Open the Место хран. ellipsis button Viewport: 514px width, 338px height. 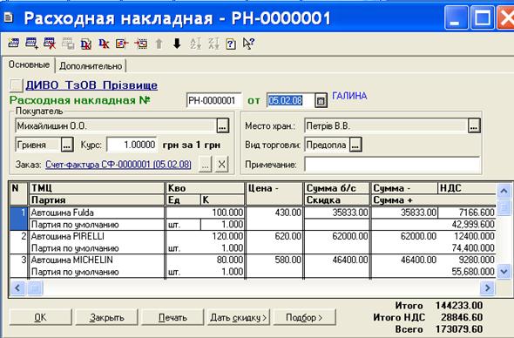click(474, 125)
